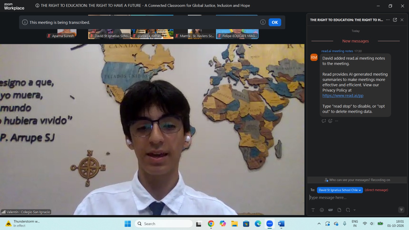
Task: Open chat panel more options menu
Action: 388,20
